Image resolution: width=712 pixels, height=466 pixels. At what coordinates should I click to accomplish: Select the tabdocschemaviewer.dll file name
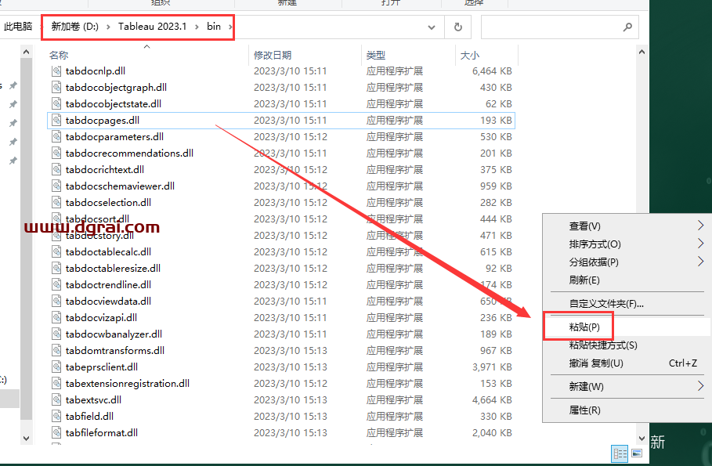[120, 186]
